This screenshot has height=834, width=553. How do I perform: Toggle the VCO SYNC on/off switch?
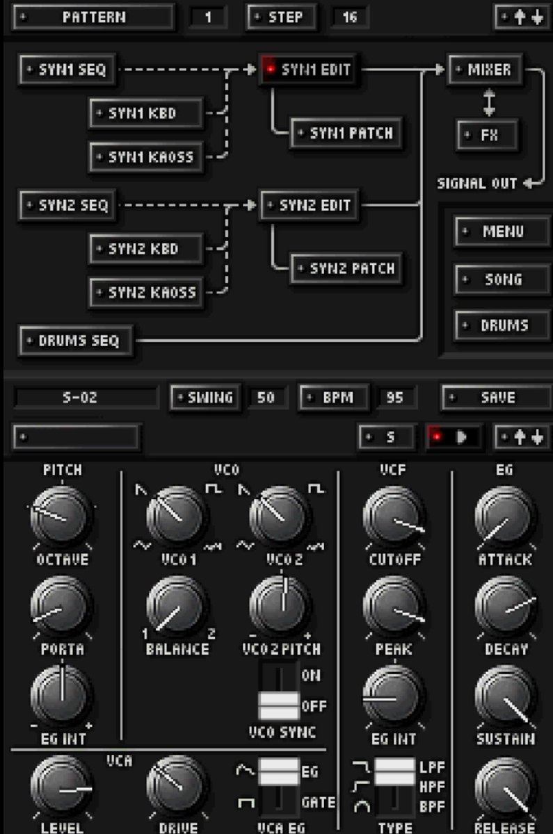[x=279, y=692]
